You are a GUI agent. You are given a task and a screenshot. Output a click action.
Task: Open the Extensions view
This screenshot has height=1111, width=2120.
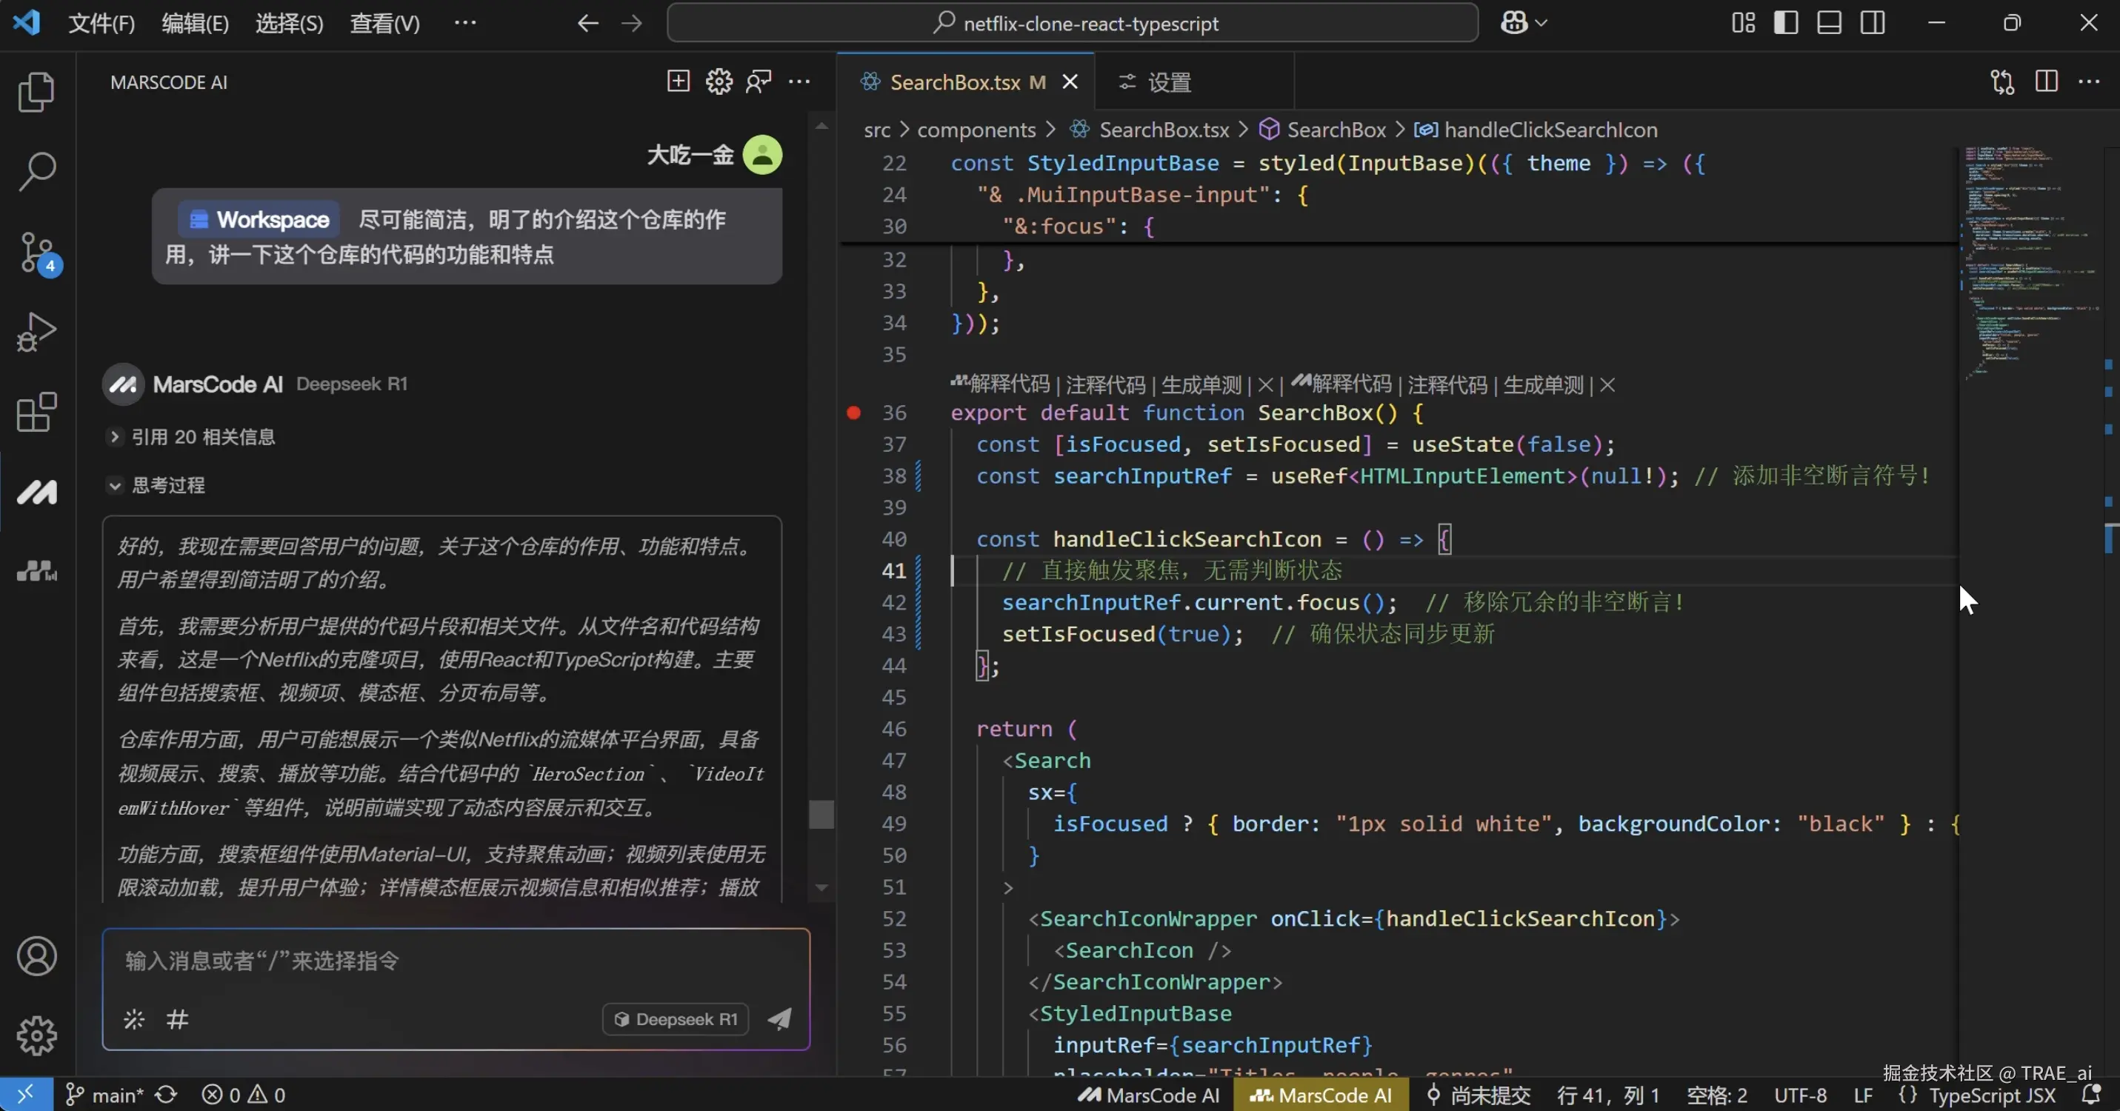pyautogui.click(x=36, y=412)
